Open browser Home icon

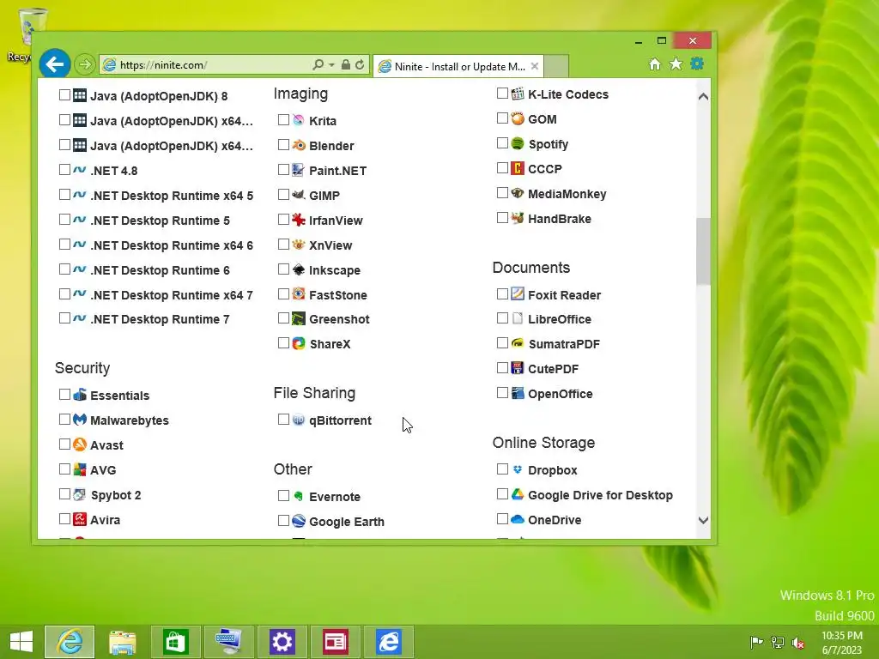pyautogui.click(x=655, y=63)
